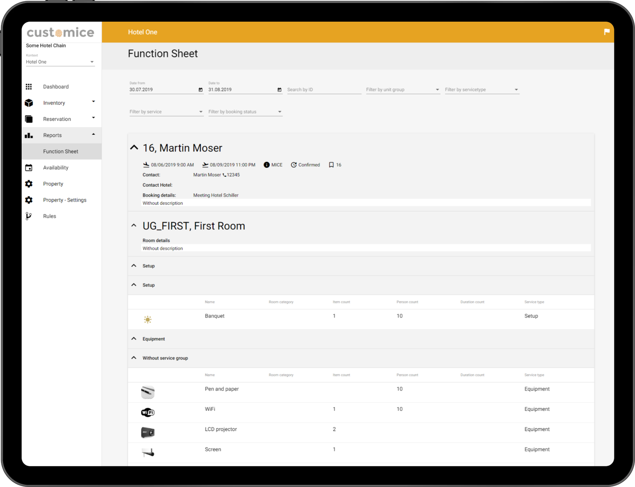Click the bookmark icon next to 16
Screen dimensions: 635x487
tap(331, 165)
